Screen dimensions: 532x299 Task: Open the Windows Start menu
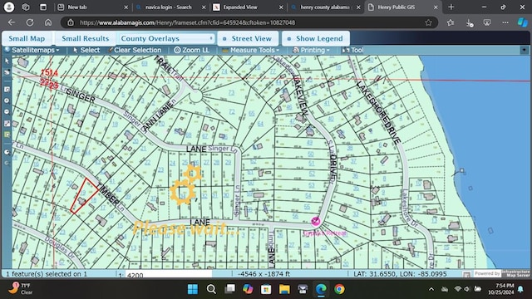click(193, 289)
